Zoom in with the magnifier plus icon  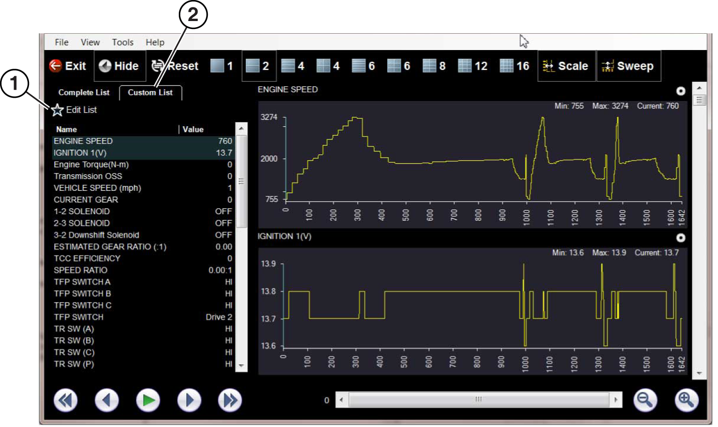point(686,400)
